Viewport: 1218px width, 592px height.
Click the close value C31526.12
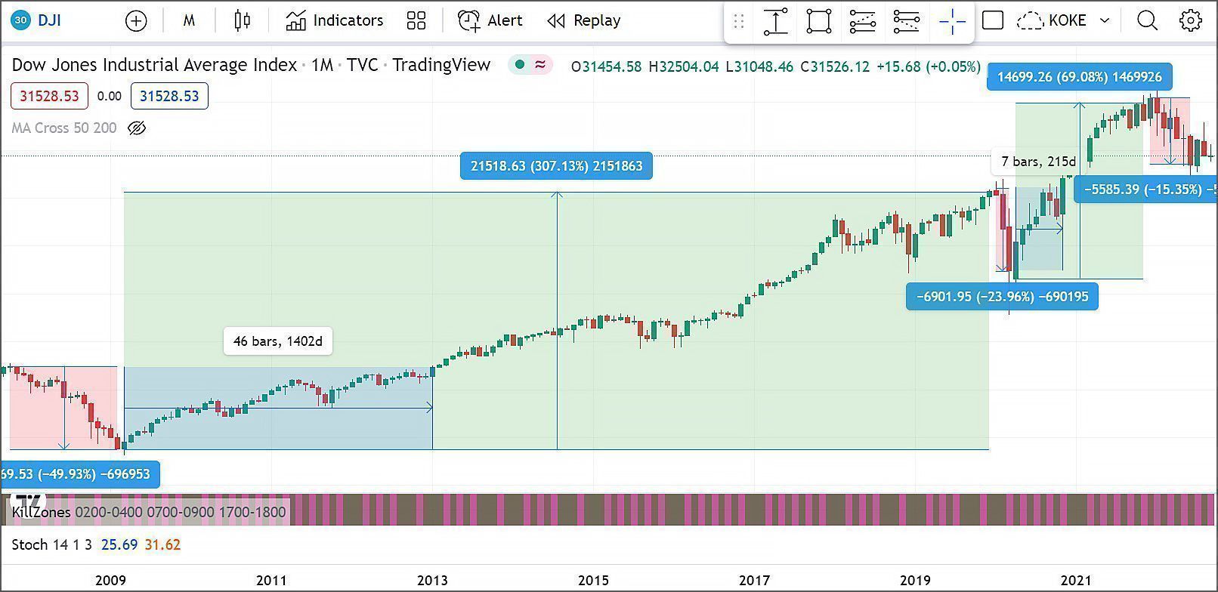point(835,66)
